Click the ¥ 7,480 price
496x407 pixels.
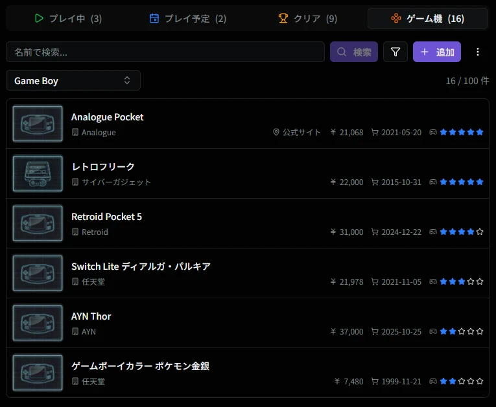[349, 382]
